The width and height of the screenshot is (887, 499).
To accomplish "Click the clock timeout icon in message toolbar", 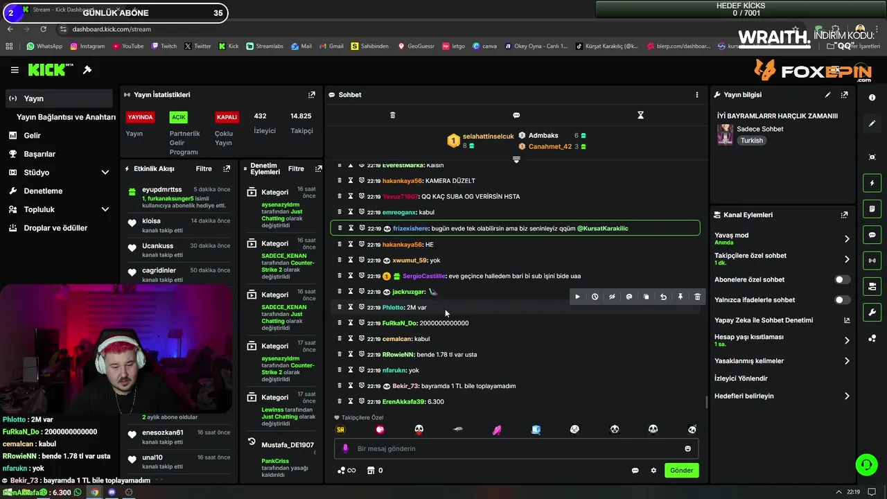I will (595, 297).
